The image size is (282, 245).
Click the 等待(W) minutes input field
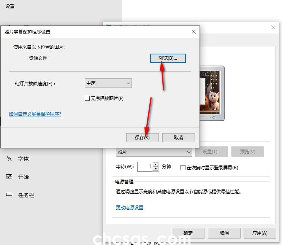point(145,167)
